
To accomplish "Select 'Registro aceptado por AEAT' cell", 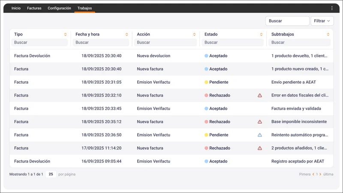I will (x=298, y=161).
